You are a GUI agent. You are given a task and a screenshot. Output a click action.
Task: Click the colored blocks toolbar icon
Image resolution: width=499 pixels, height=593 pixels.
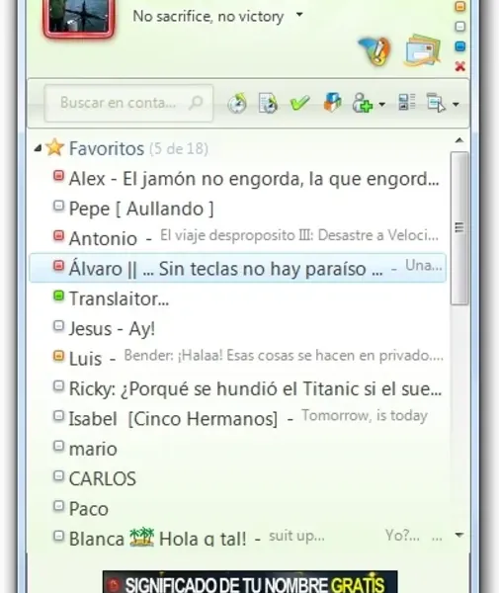pyautogui.click(x=332, y=103)
